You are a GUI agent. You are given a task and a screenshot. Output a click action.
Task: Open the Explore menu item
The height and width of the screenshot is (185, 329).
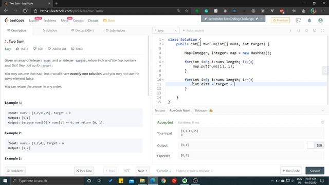34,21
